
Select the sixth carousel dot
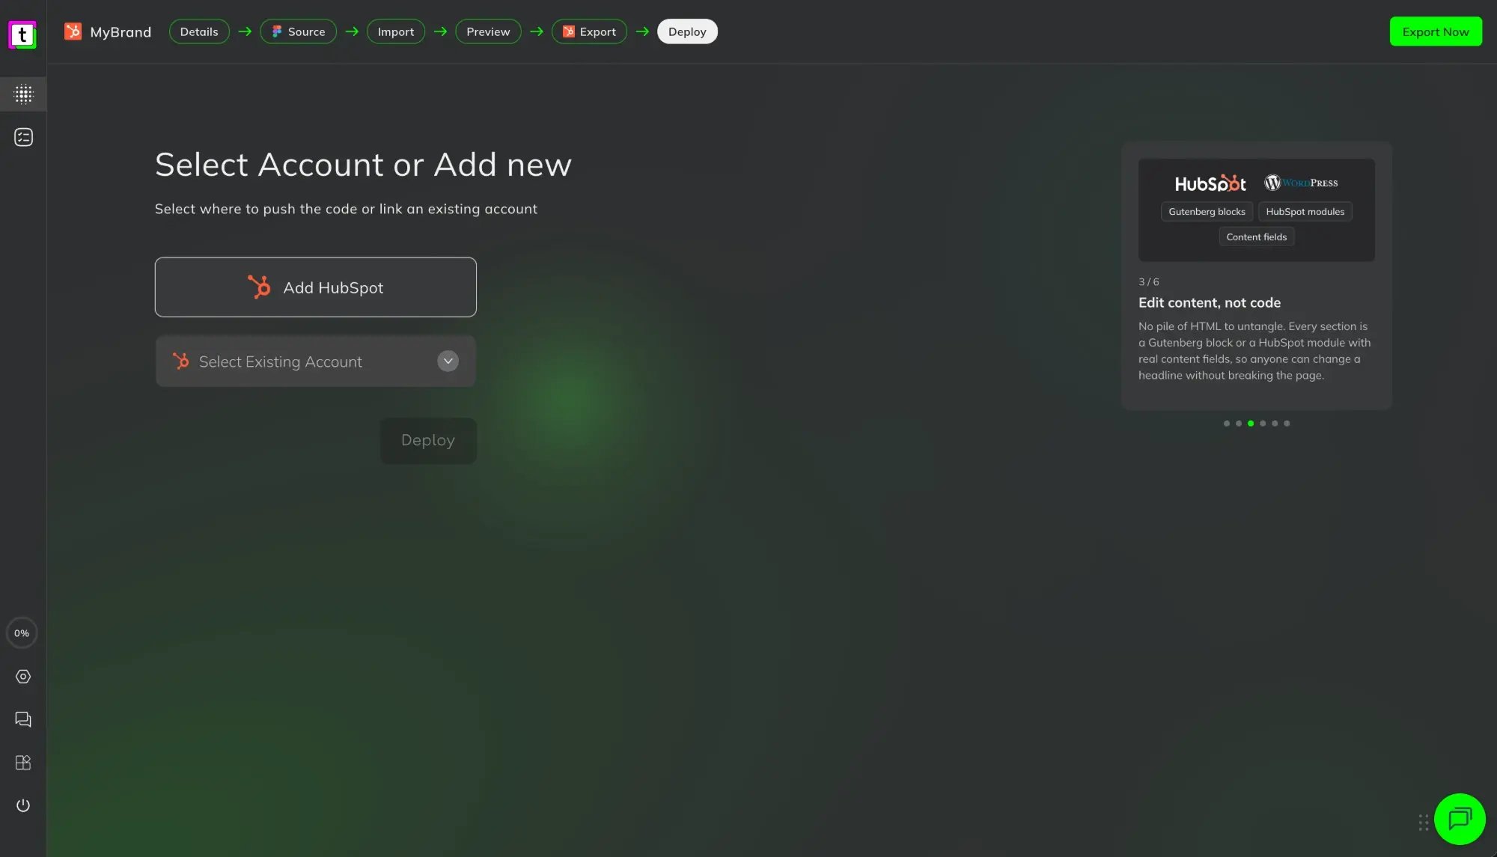[x=1287, y=424]
